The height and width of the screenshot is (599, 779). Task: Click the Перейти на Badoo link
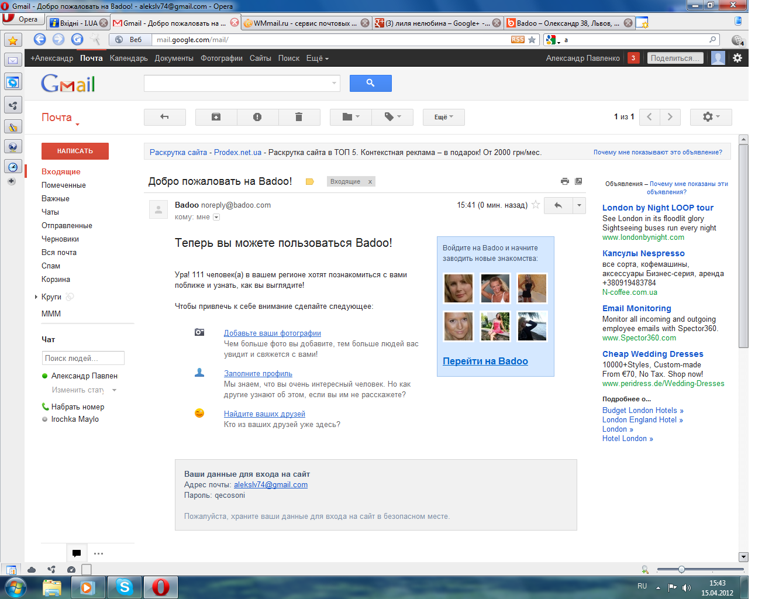tap(485, 361)
